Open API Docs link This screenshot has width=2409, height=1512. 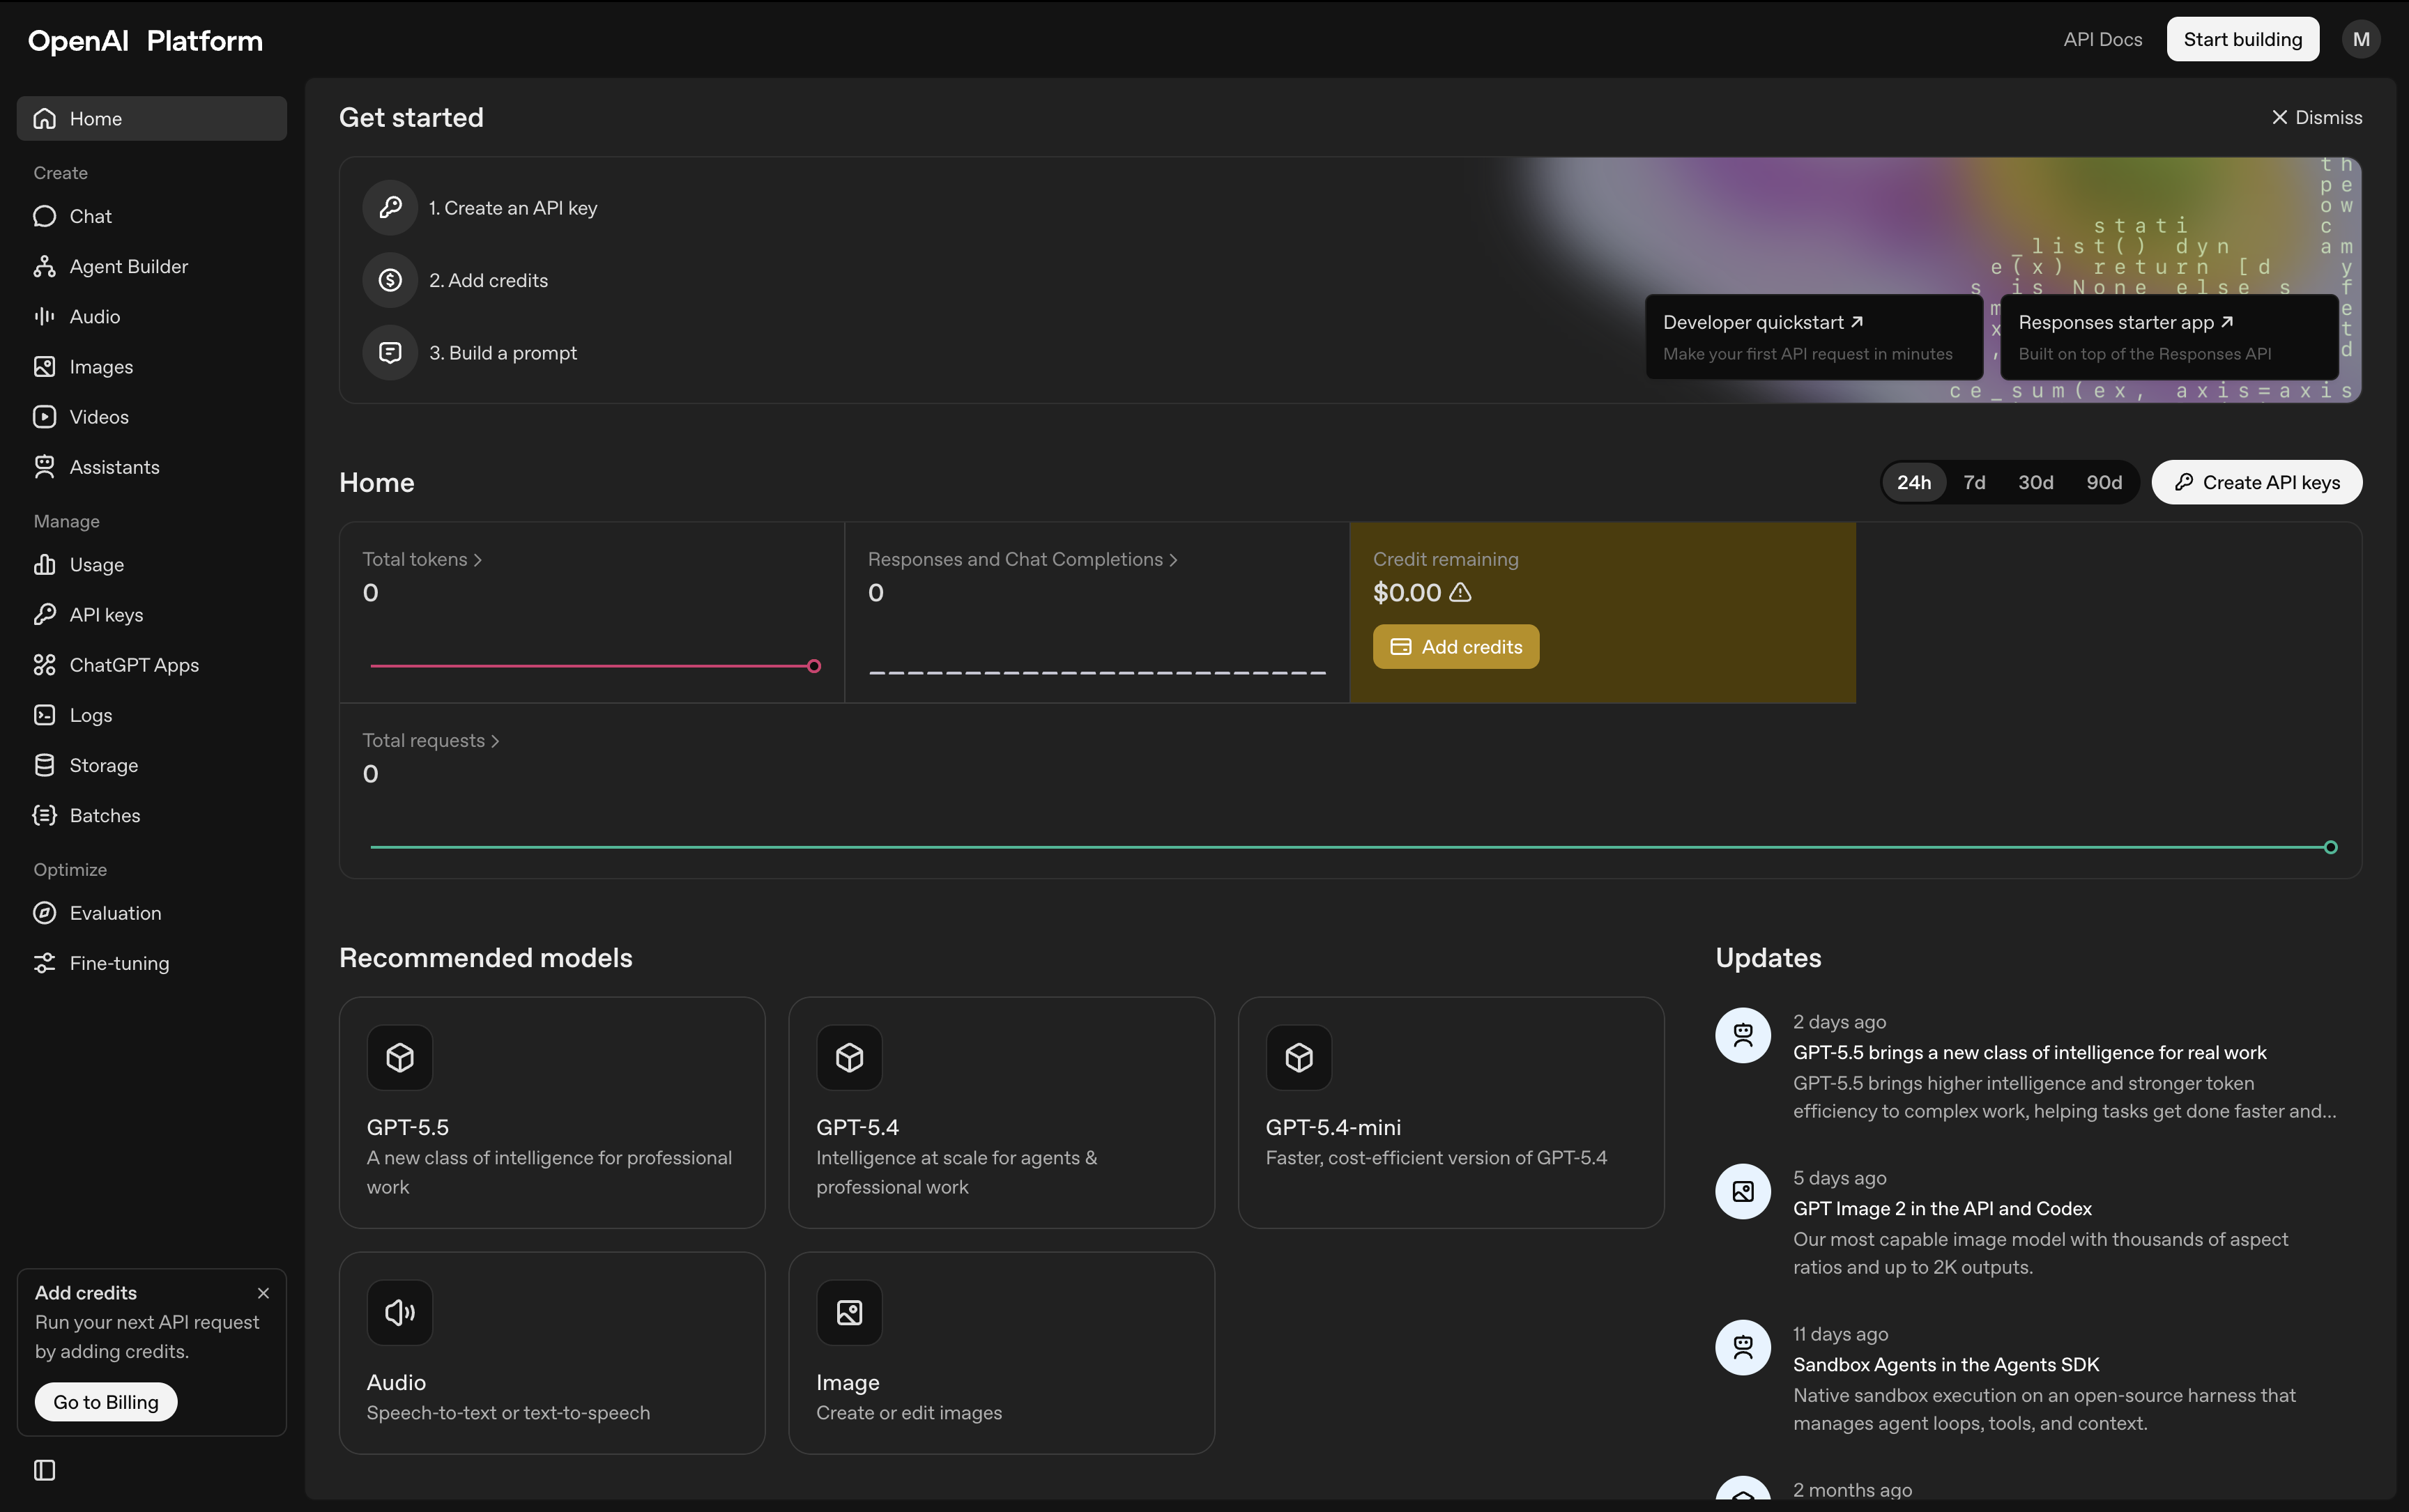2102,39
